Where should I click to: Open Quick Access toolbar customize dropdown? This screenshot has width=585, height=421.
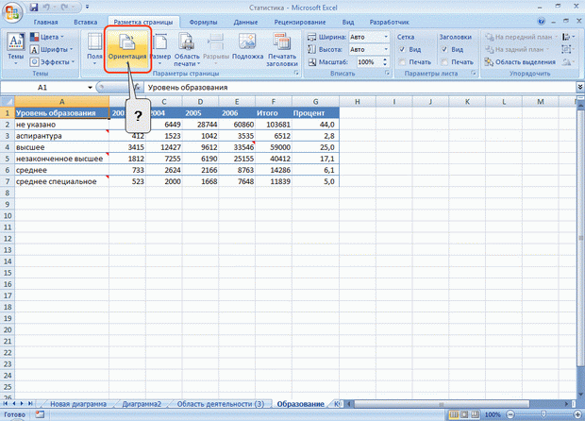88,7
